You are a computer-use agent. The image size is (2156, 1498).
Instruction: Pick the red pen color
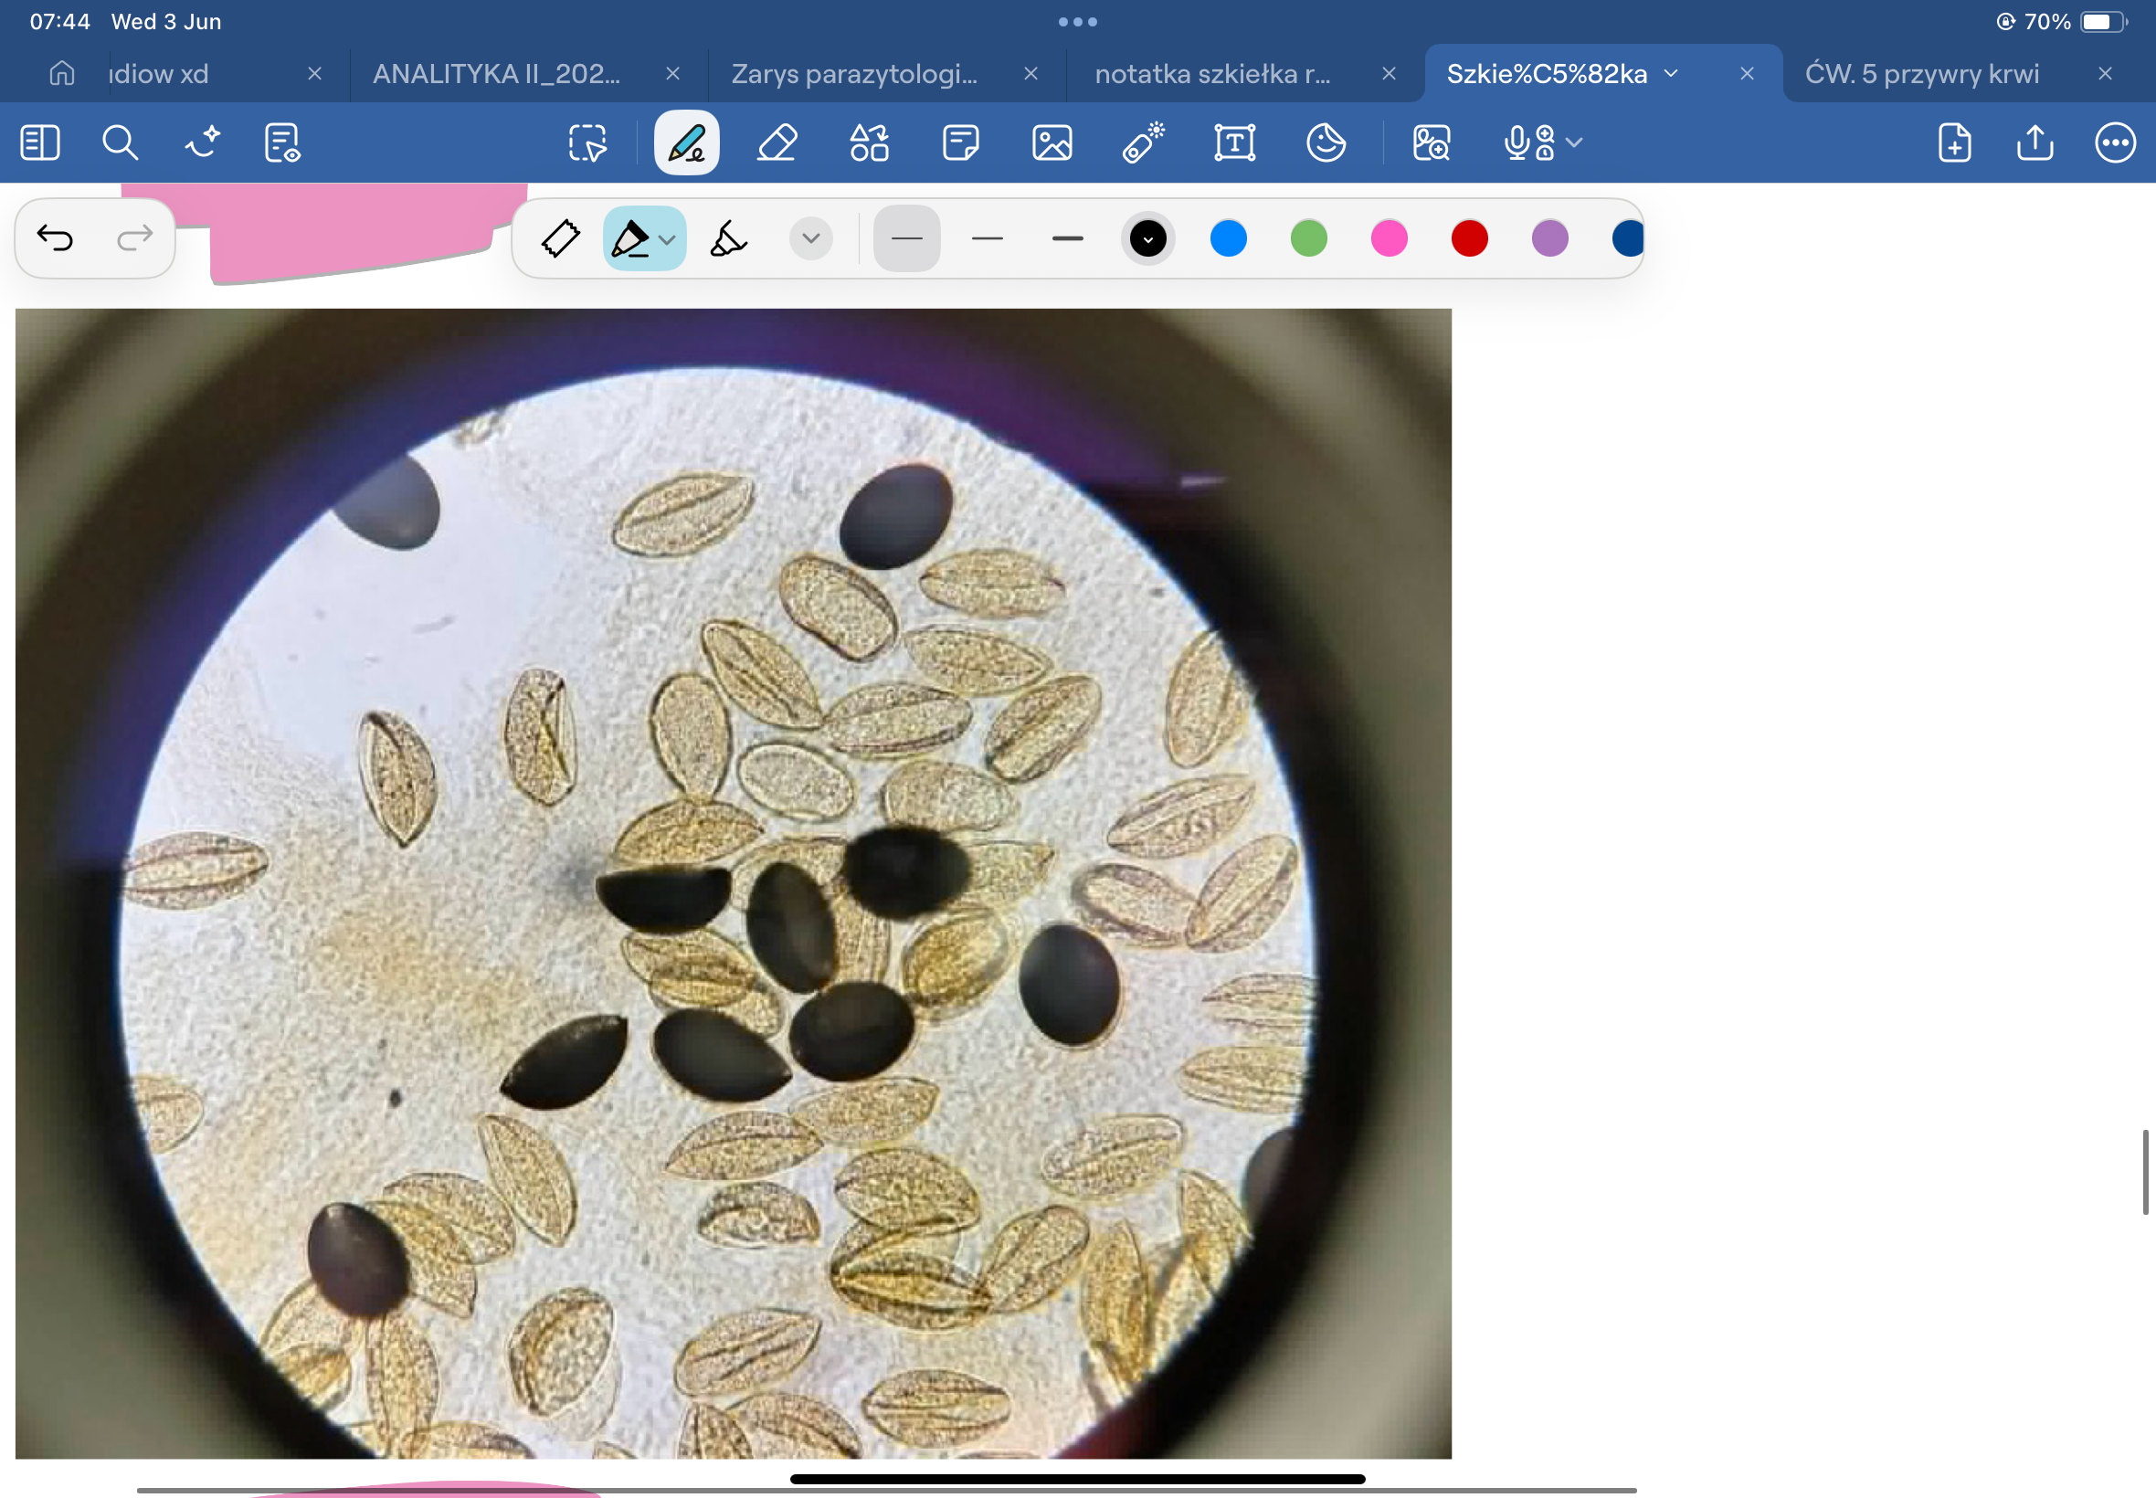pyautogui.click(x=1470, y=238)
